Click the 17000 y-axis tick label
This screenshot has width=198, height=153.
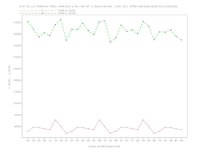(17, 22)
